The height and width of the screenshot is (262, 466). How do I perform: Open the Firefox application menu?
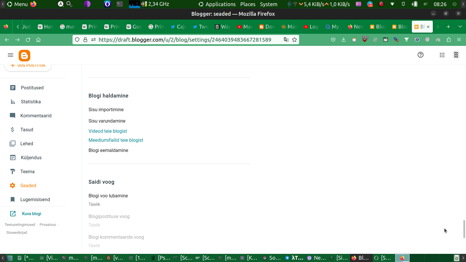[459, 40]
